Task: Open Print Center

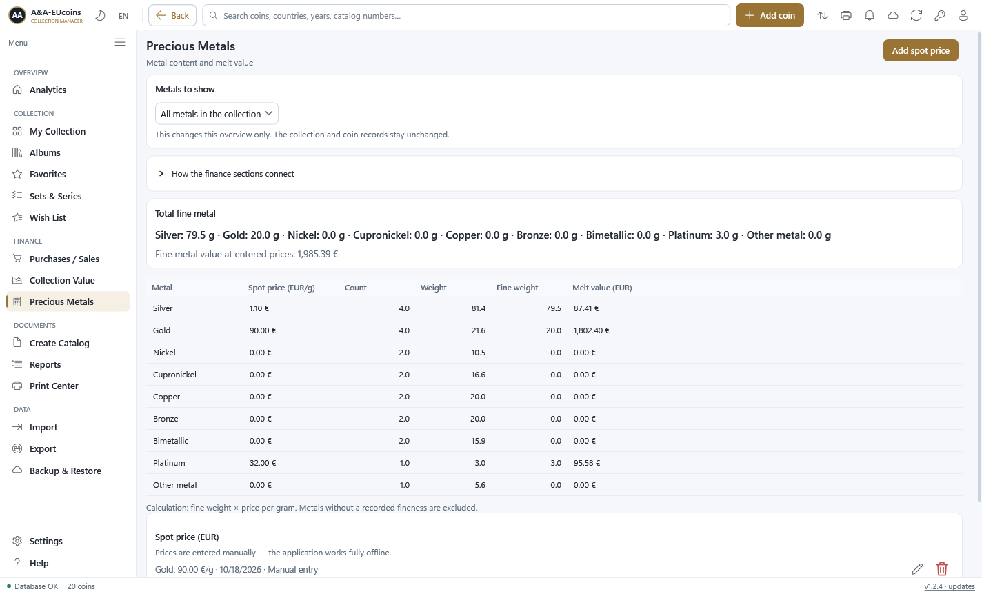Action: click(68, 386)
